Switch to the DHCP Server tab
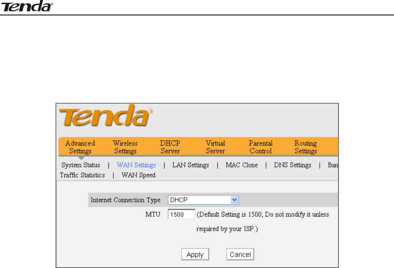 point(170,147)
